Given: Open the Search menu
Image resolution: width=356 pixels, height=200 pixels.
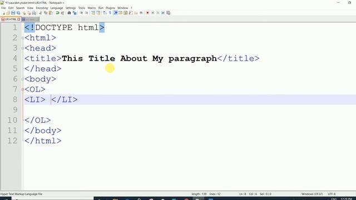Looking at the screenshot, I should click(20, 8).
